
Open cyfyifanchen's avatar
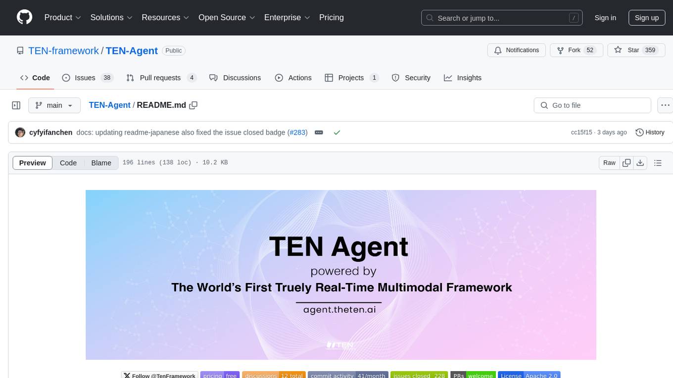20,133
